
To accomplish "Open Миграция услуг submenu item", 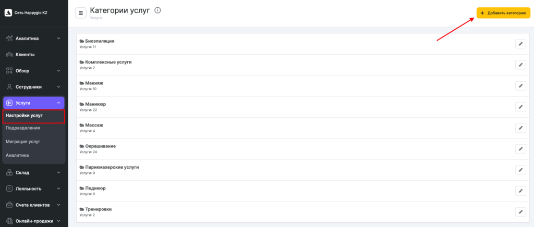I will pos(23,142).
